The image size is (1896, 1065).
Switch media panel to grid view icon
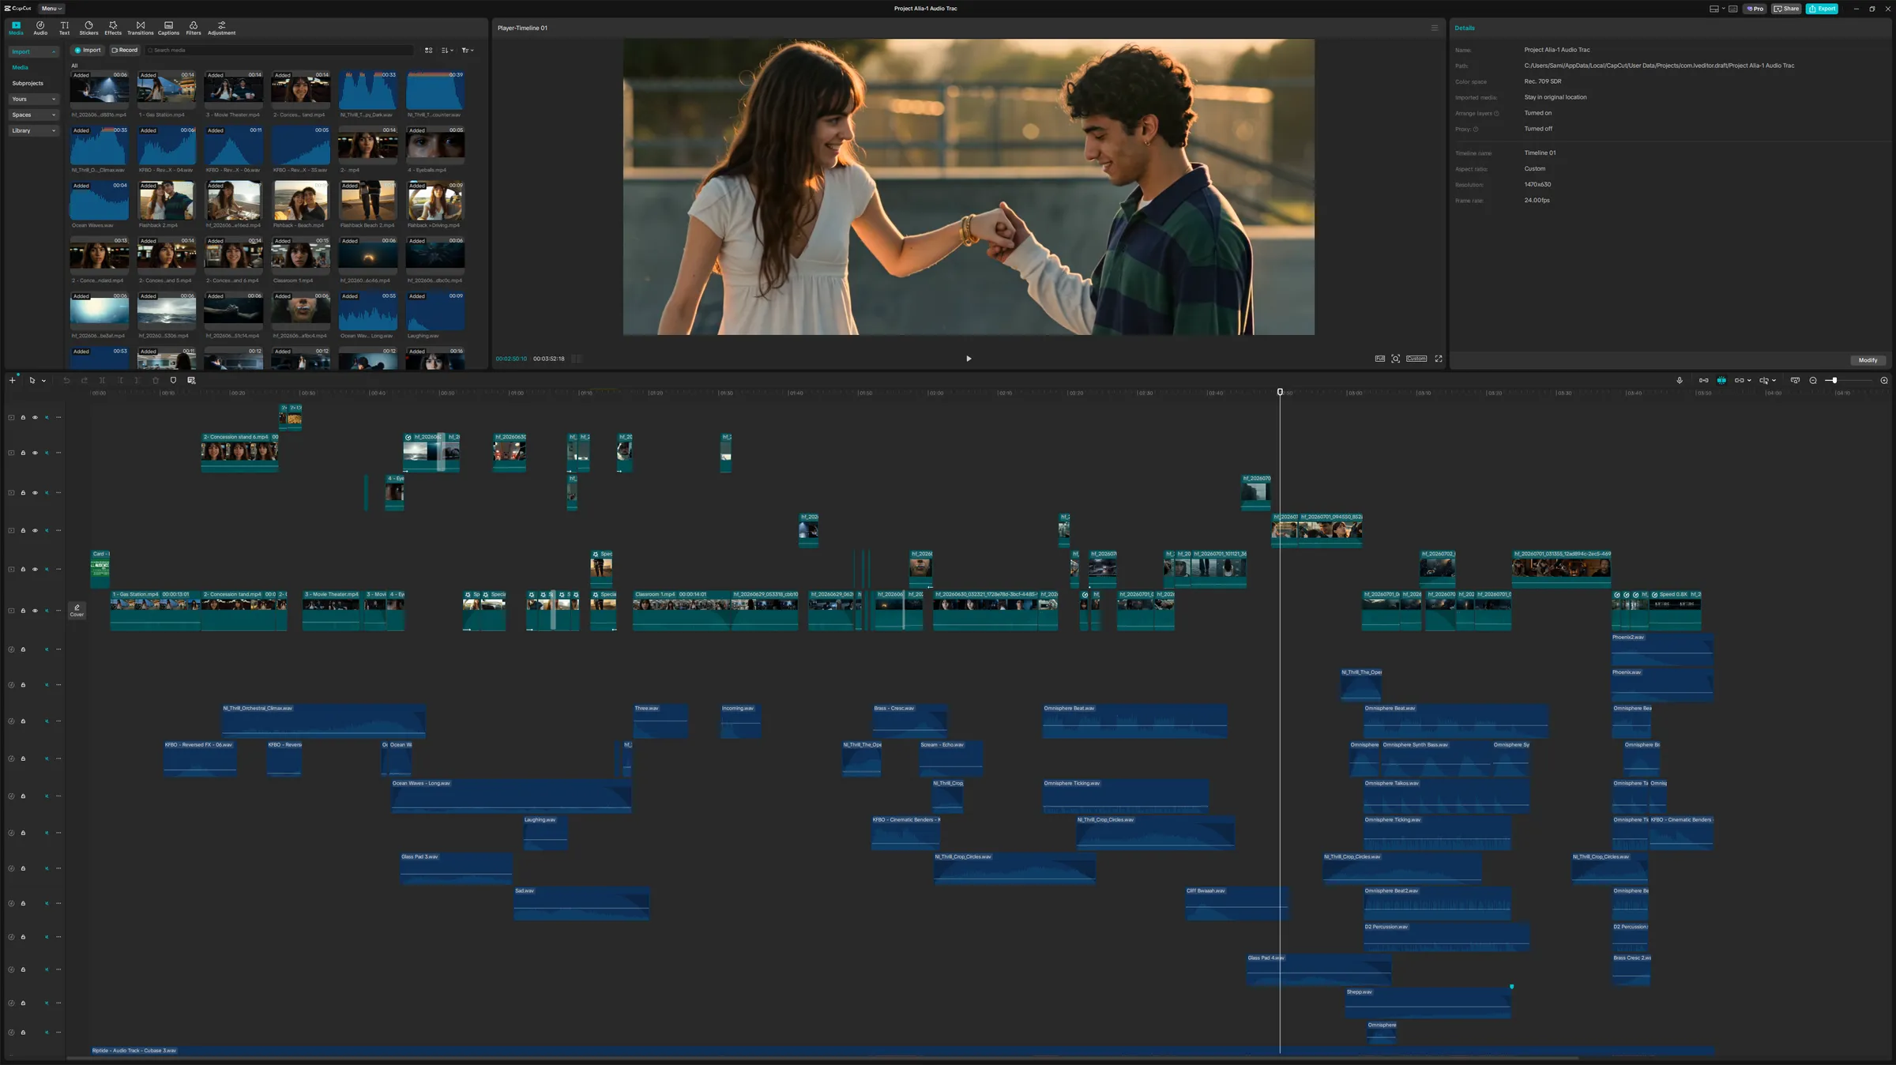[x=429, y=50]
